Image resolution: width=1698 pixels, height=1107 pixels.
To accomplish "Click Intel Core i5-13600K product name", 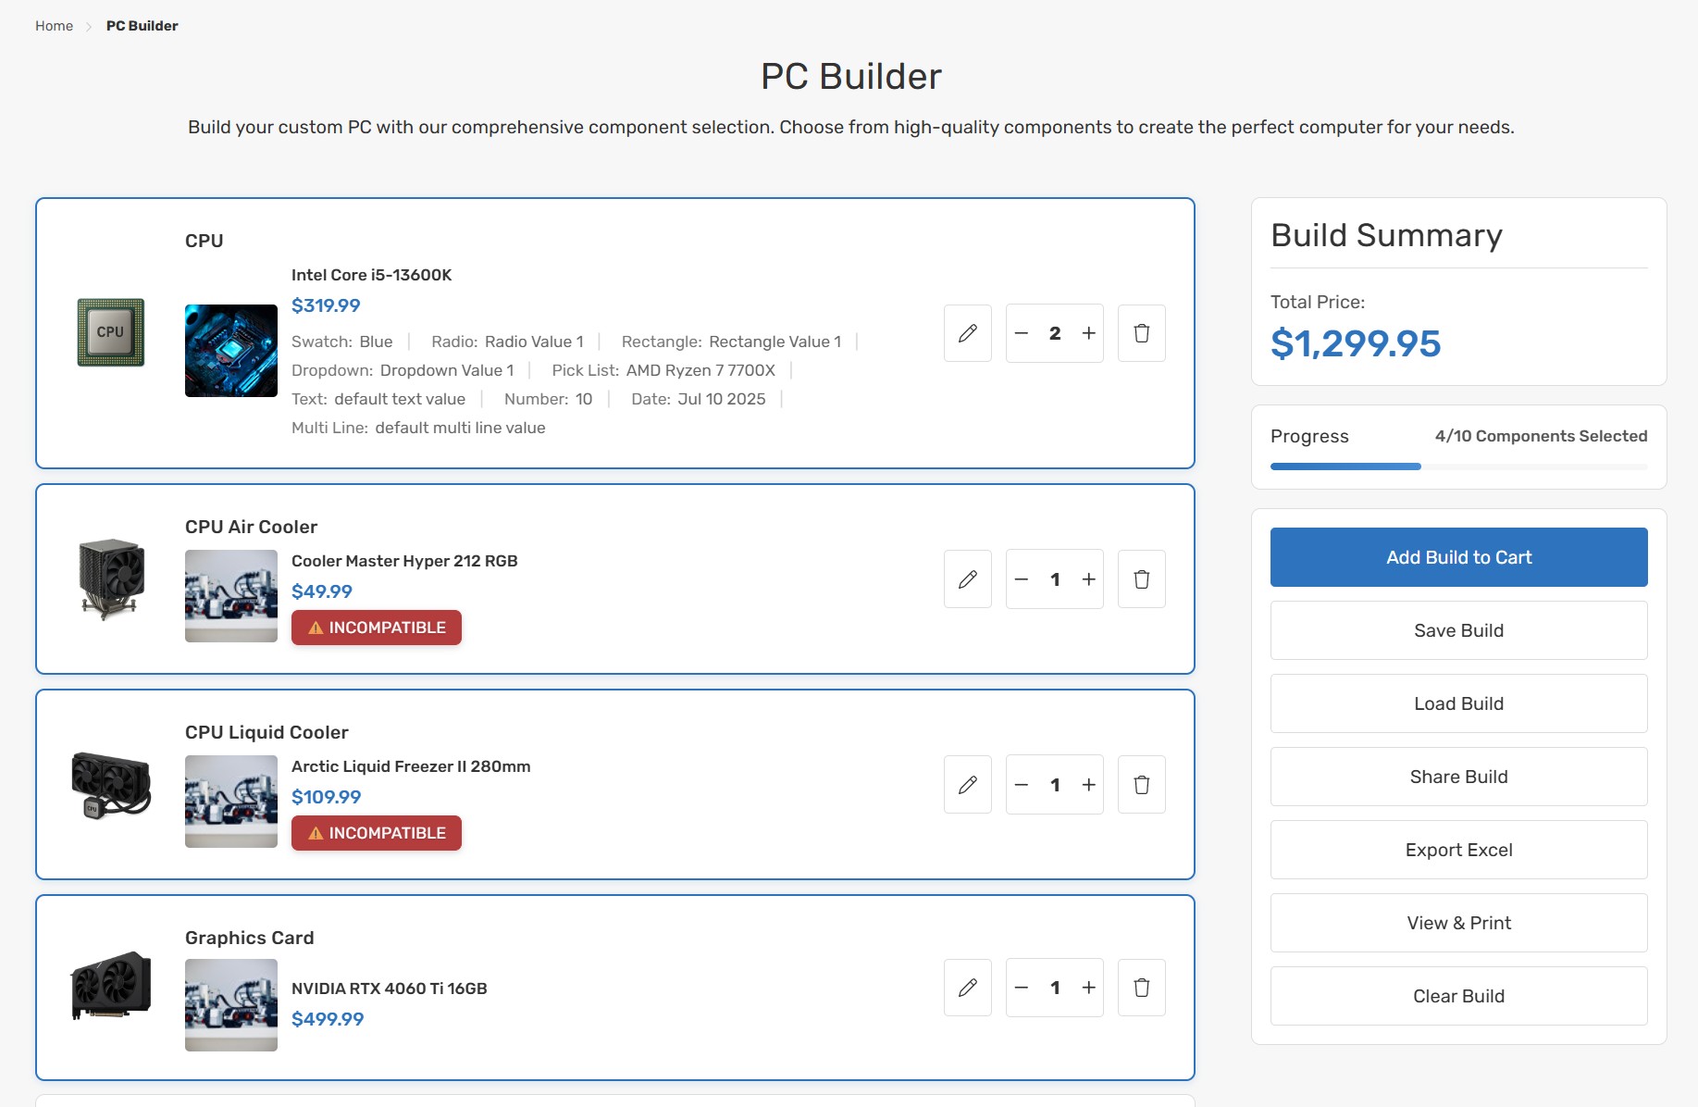I will pyautogui.click(x=371, y=275).
